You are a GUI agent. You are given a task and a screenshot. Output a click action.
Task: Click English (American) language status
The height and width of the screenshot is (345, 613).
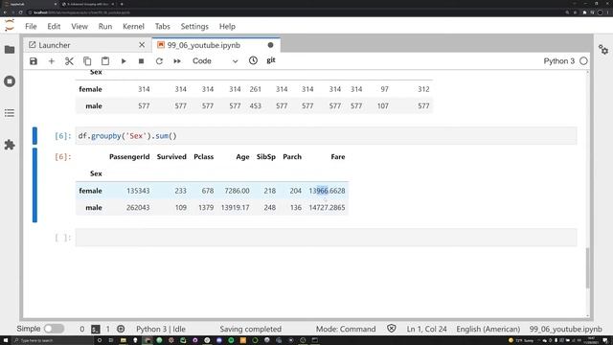488,329
